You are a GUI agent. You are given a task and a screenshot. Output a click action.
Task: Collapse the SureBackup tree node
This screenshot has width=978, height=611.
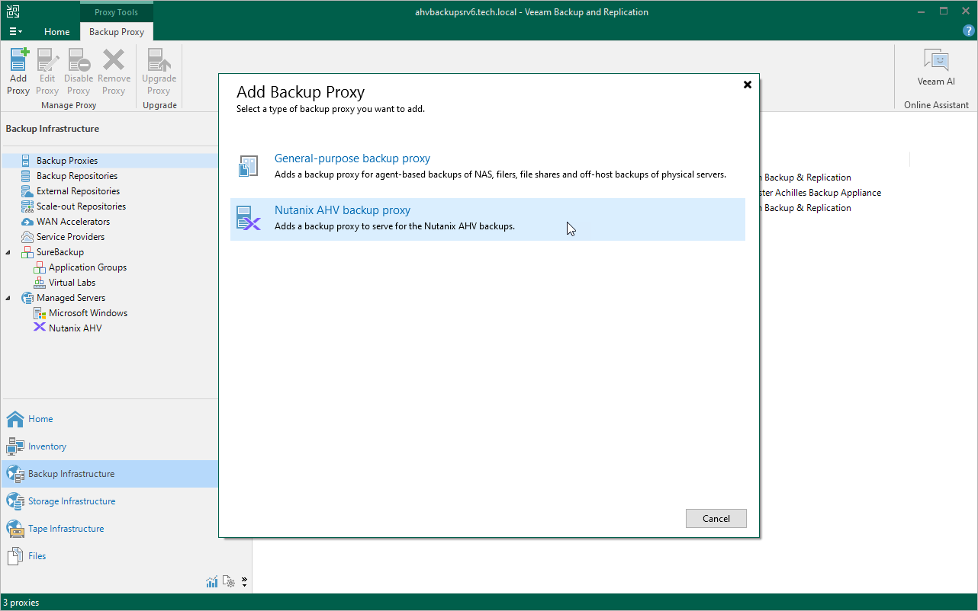point(8,252)
